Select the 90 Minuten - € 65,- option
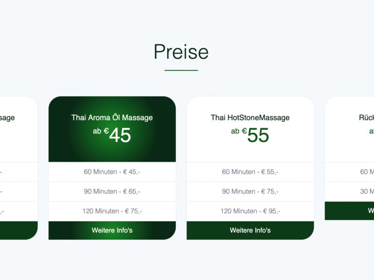The image size is (374, 280). click(112, 191)
